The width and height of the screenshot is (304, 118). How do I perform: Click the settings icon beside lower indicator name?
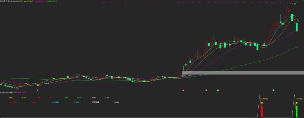click(1, 93)
